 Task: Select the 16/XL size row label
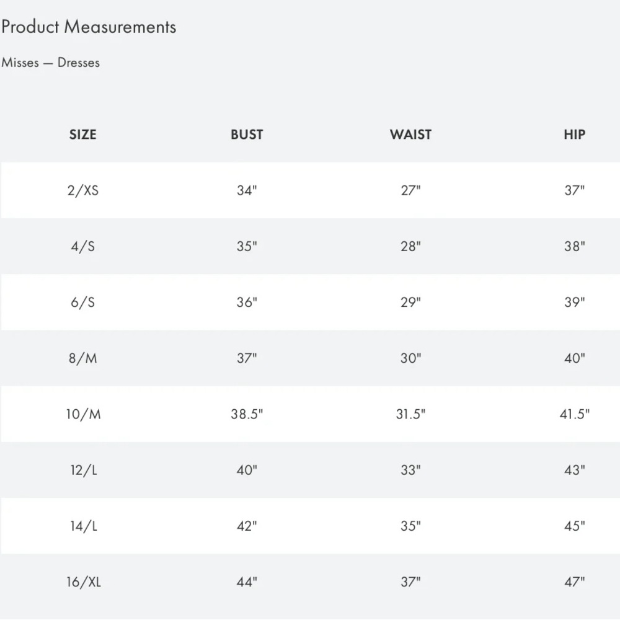[83, 582]
